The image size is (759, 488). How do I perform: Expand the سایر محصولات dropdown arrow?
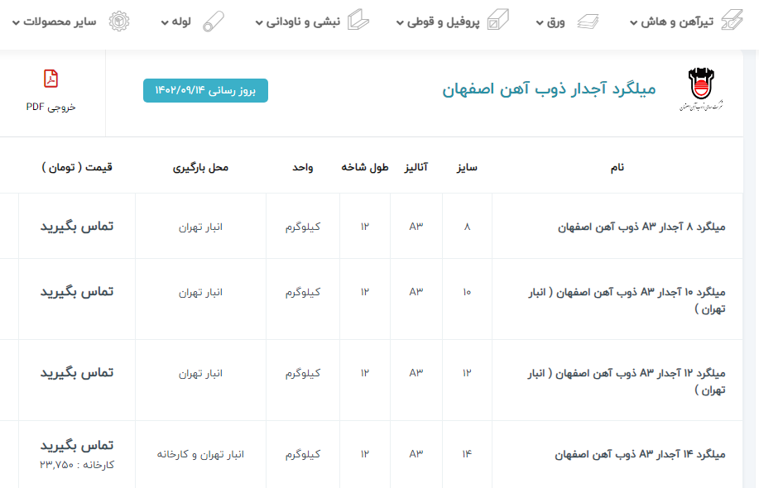16,22
